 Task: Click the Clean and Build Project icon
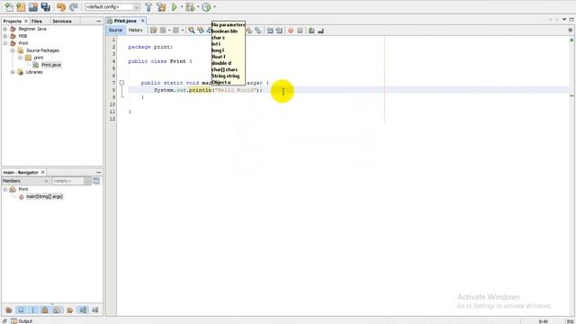point(161,7)
